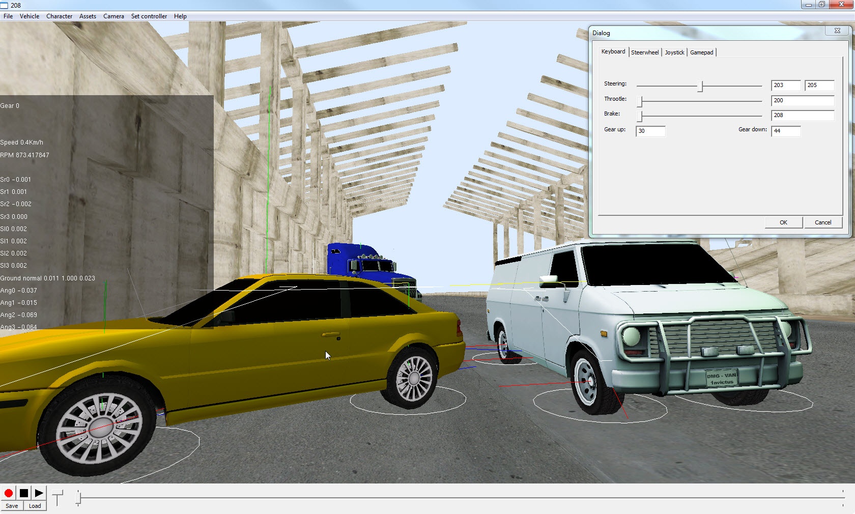Save the recording with Save button
Screen dimensions: 855x514
tap(12, 506)
